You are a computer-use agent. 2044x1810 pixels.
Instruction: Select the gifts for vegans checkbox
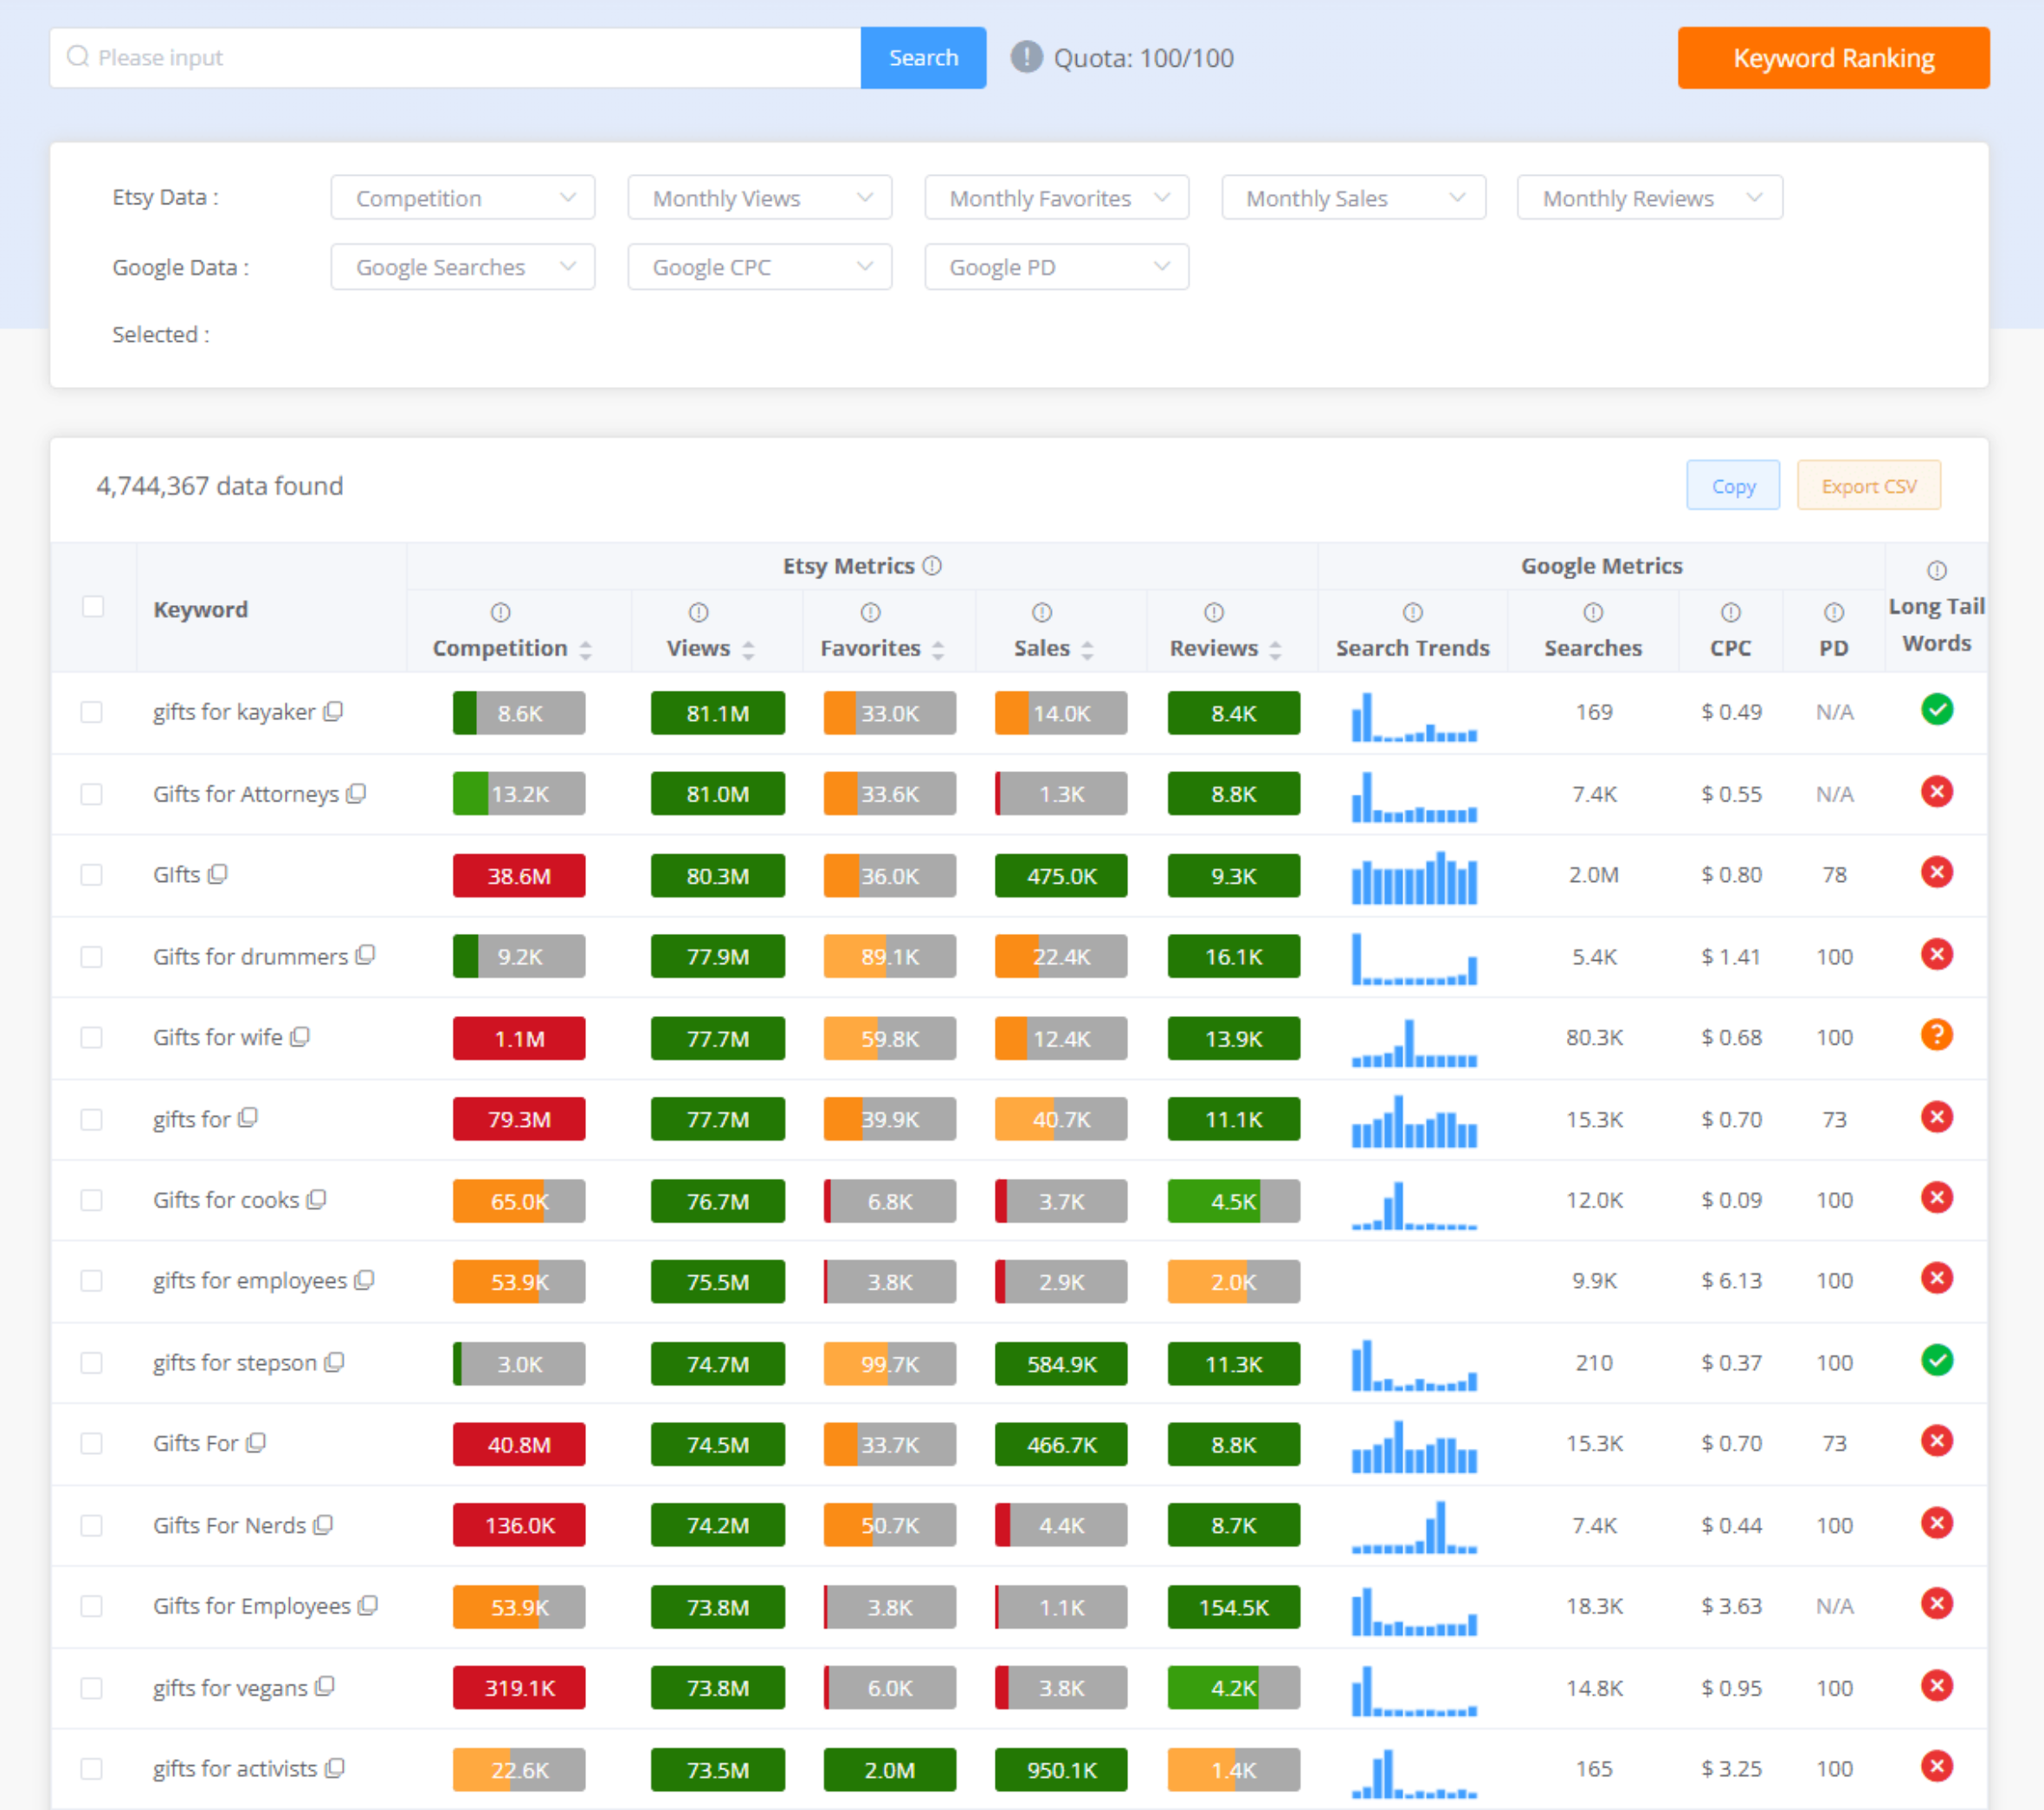92,1688
